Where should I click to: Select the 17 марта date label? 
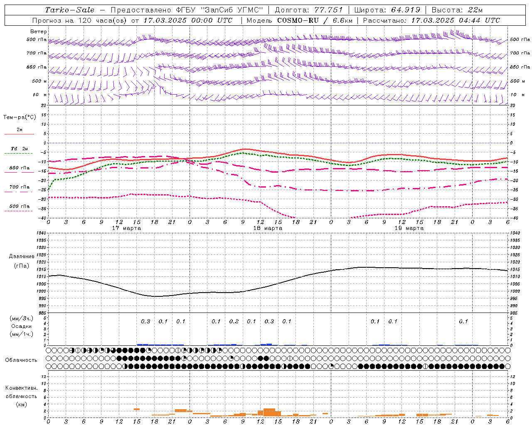(x=126, y=228)
